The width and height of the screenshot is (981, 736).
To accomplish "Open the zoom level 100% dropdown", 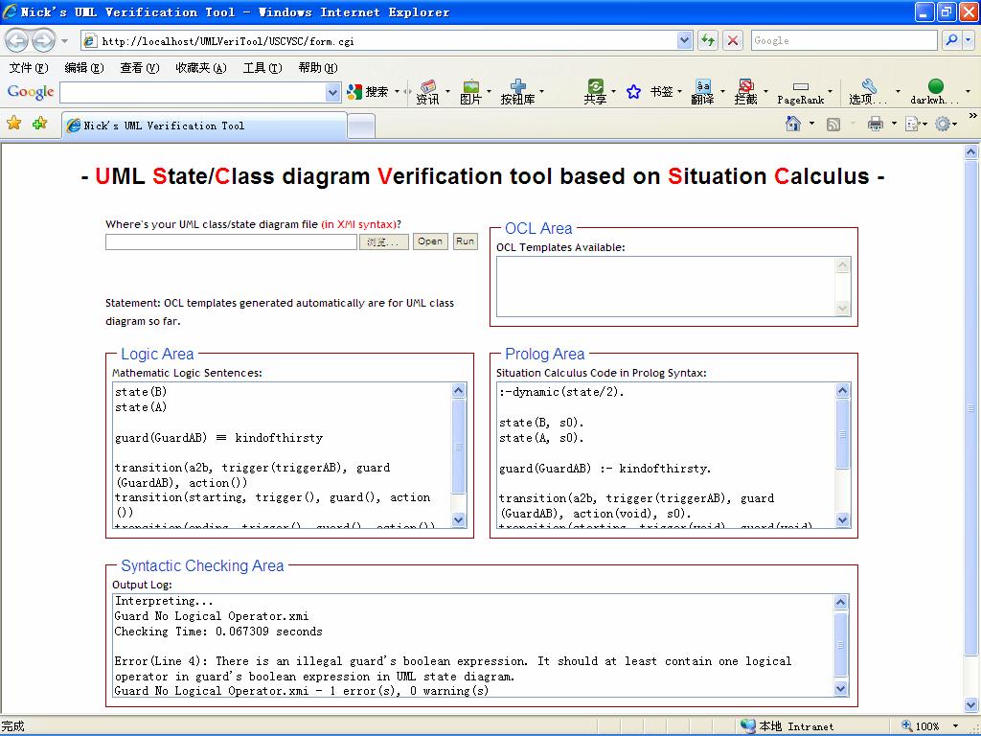I will pos(955,726).
